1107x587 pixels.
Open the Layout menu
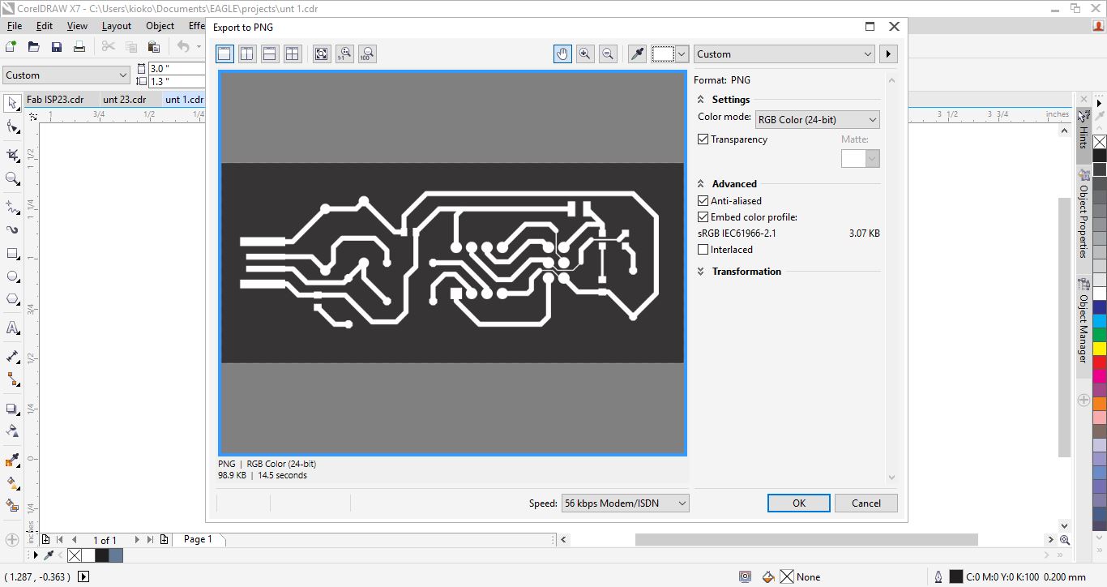pos(117,26)
